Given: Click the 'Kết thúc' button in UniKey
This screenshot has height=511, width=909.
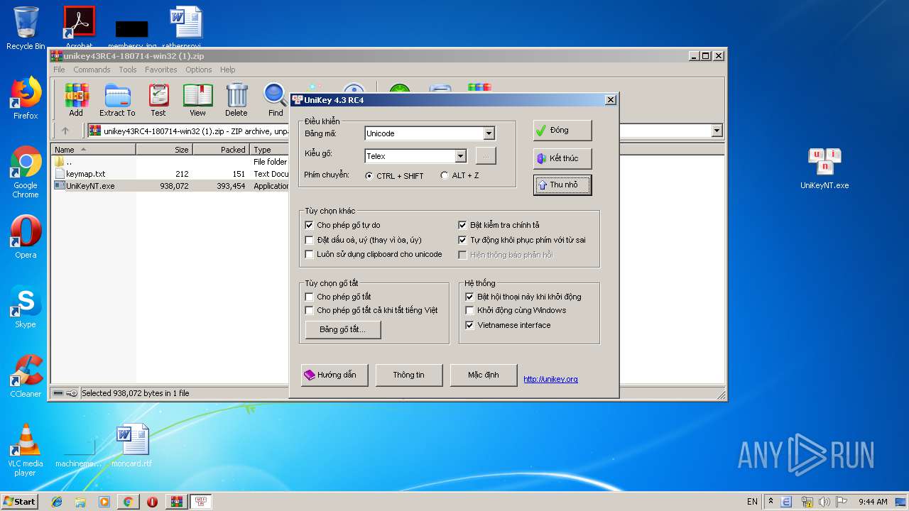Looking at the screenshot, I should [562, 158].
